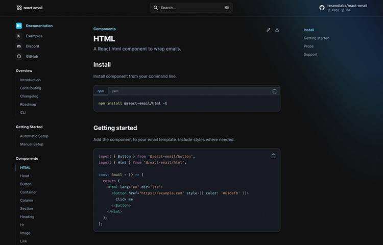The width and height of the screenshot is (383, 245).
Task: Open the CLI page
Action: pyautogui.click(x=22, y=112)
